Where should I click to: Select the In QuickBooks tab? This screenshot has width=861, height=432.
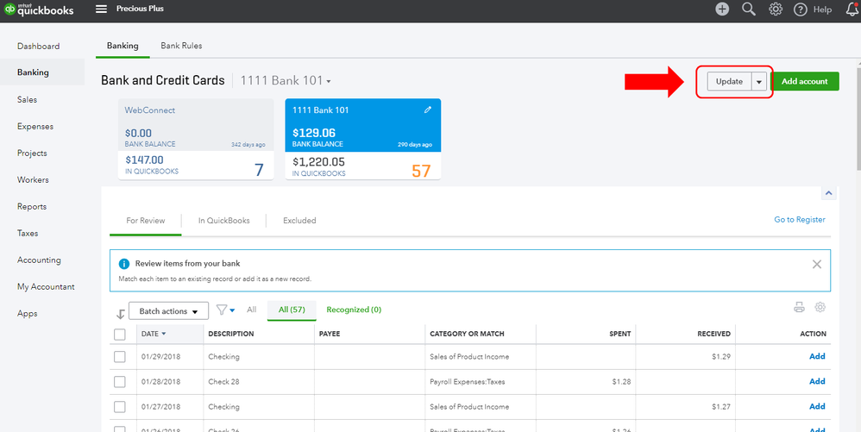coord(224,221)
